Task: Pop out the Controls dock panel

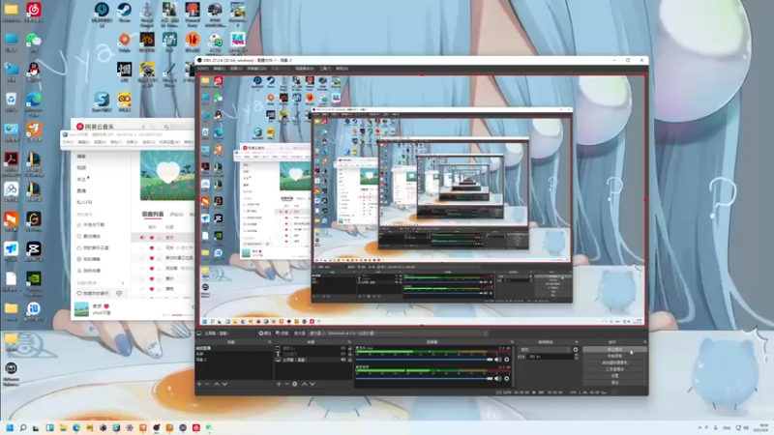Action: pyautogui.click(x=644, y=342)
